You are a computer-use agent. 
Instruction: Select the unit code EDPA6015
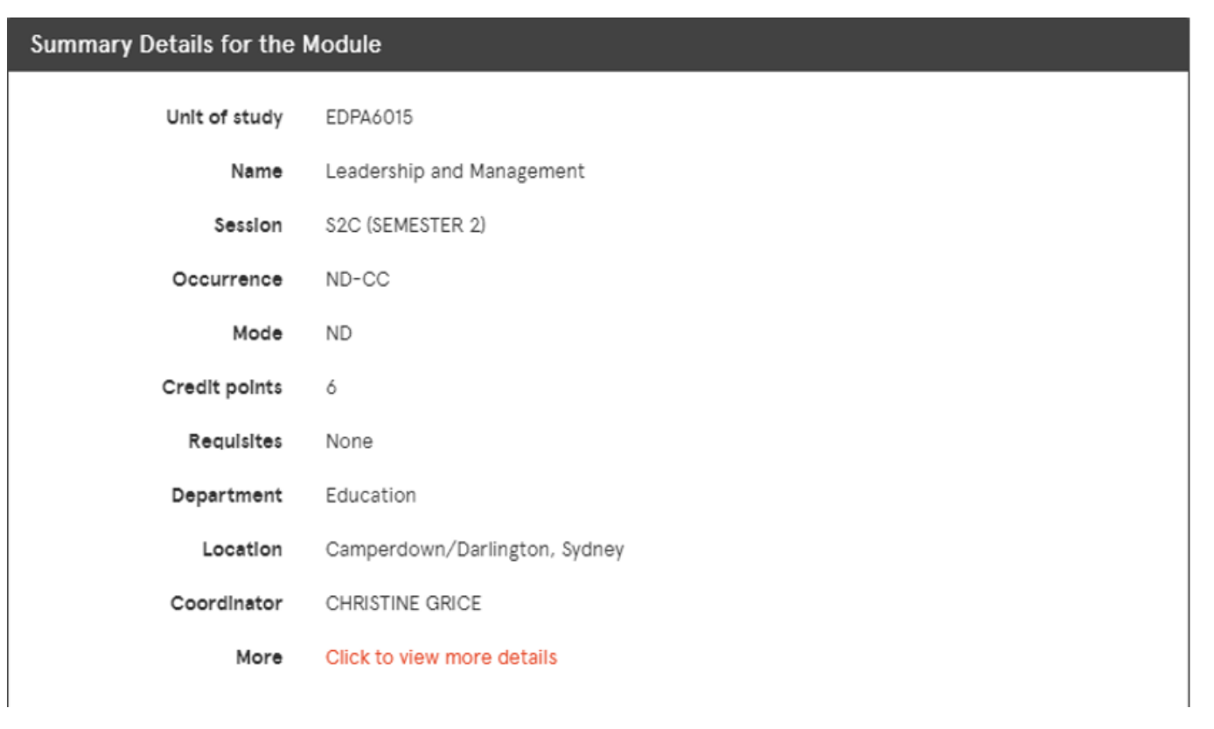click(x=368, y=117)
